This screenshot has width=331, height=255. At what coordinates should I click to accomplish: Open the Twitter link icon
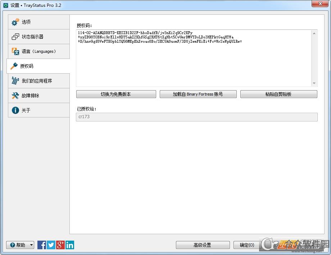point(51,245)
